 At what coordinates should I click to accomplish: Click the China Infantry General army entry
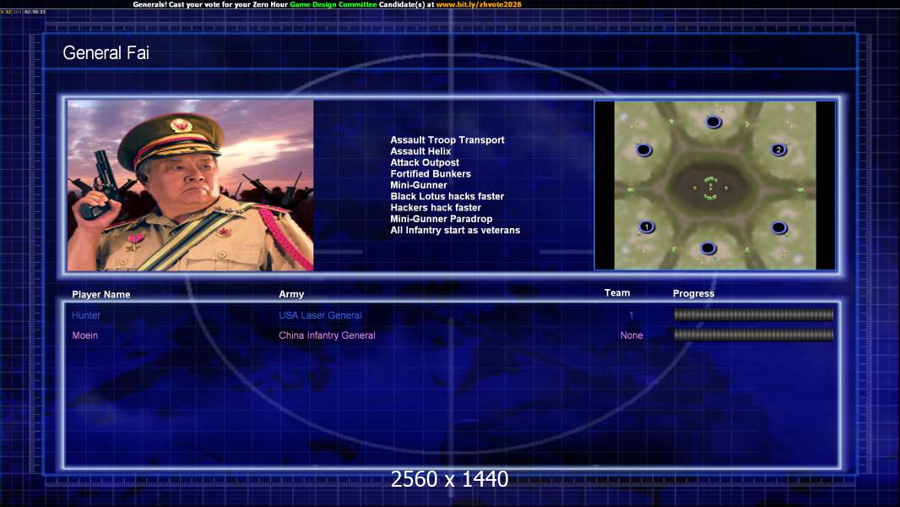(327, 335)
